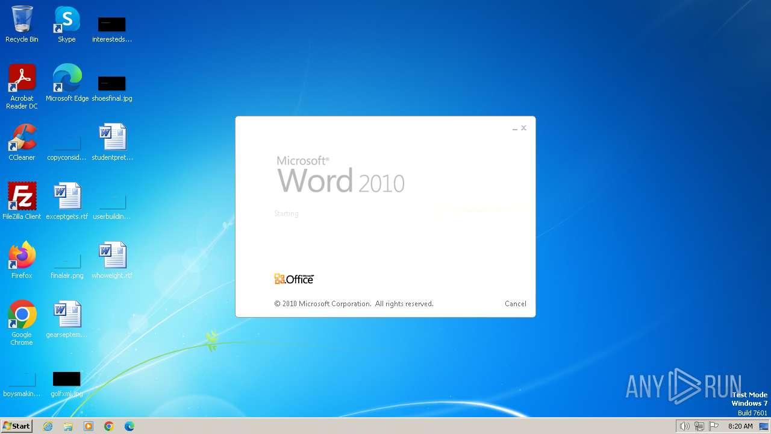Select the shoesfinal.jpg desktop file
771x434 pixels.
[112, 88]
